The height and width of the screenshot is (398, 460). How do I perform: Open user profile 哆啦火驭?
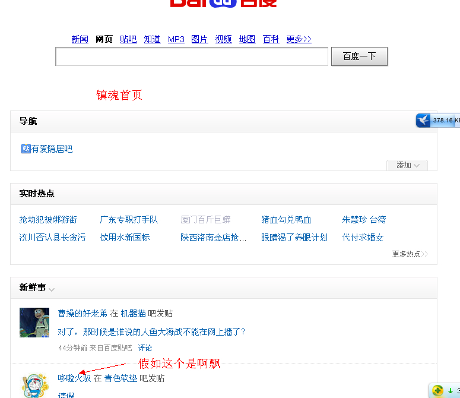click(74, 378)
